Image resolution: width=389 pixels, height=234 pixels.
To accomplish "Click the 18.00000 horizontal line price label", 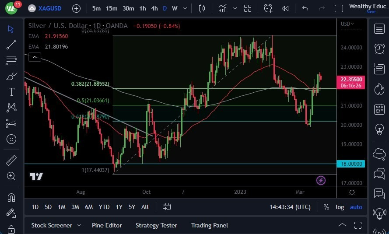I will pos(351,164).
